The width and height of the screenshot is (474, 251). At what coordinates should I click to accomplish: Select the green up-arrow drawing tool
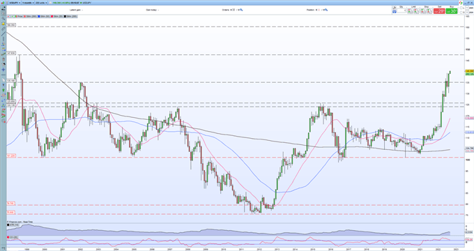point(3,90)
